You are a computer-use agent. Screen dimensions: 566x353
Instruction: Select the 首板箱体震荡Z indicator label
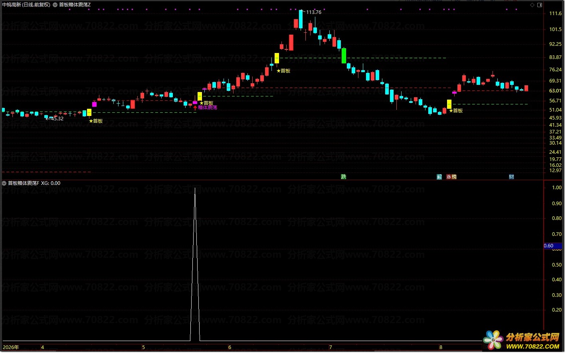75,5
